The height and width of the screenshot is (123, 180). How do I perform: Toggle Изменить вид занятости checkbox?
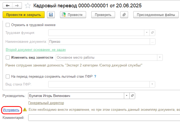pyautogui.click(x=8, y=57)
